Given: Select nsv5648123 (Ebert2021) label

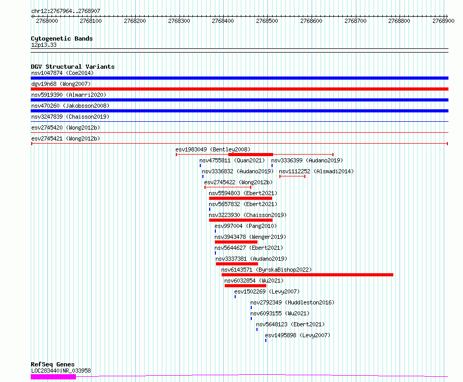Looking at the screenshot, I should click(x=290, y=324).
